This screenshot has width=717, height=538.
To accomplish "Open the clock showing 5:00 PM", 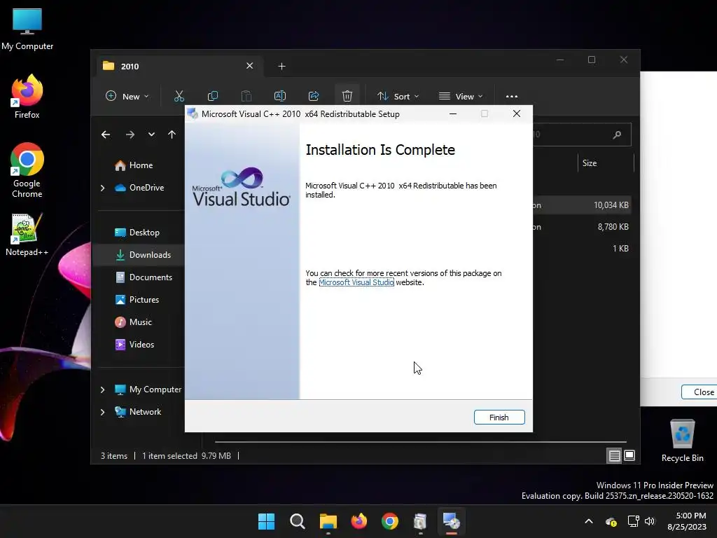I will [687, 521].
